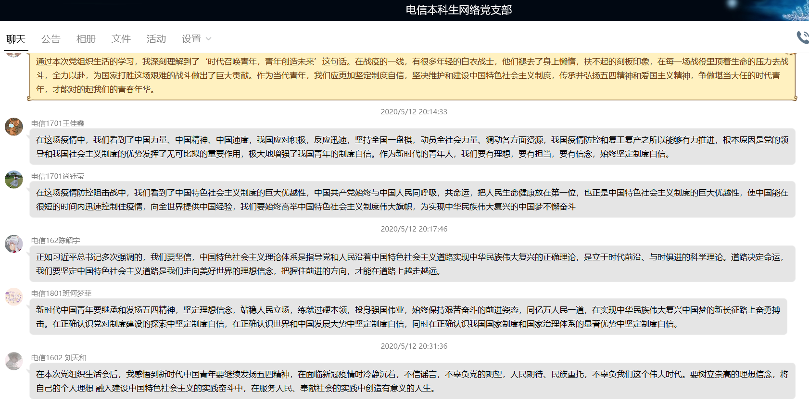The width and height of the screenshot is (809, 403).
Task: Click sender name 电信1602 刘天和
Action: click(x=59, y=358)
